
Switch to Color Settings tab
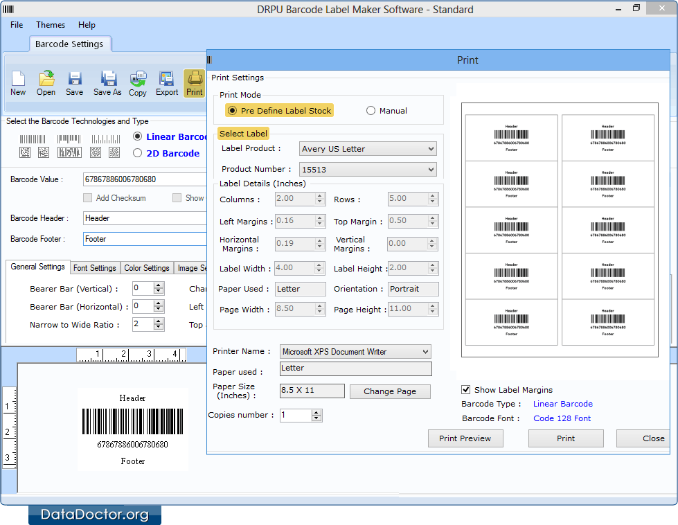tap(147, 267)
